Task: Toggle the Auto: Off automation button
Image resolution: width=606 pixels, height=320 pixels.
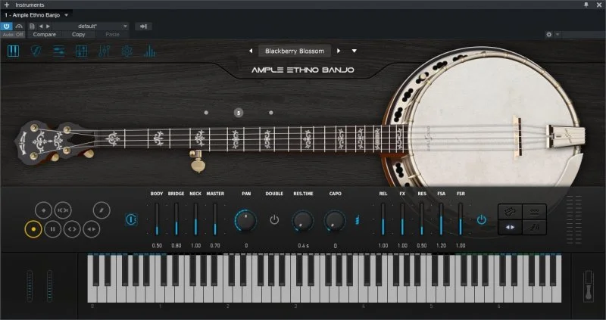Action: 13,34
